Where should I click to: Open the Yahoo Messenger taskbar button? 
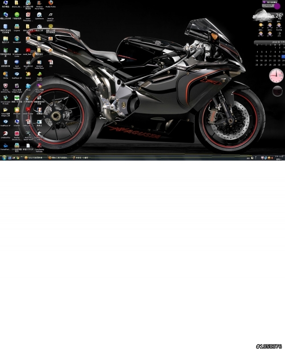(35, 158)
